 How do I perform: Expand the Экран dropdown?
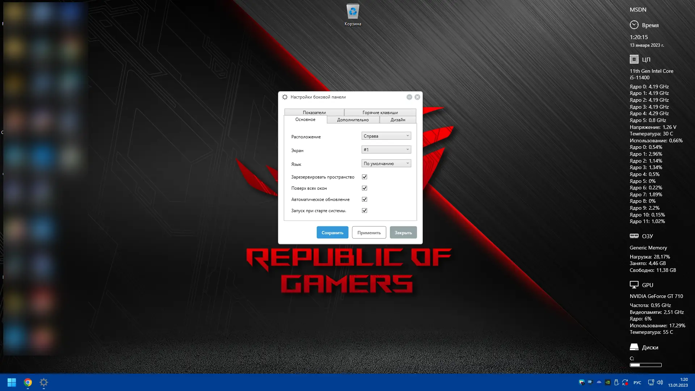[x=386, y=150]
